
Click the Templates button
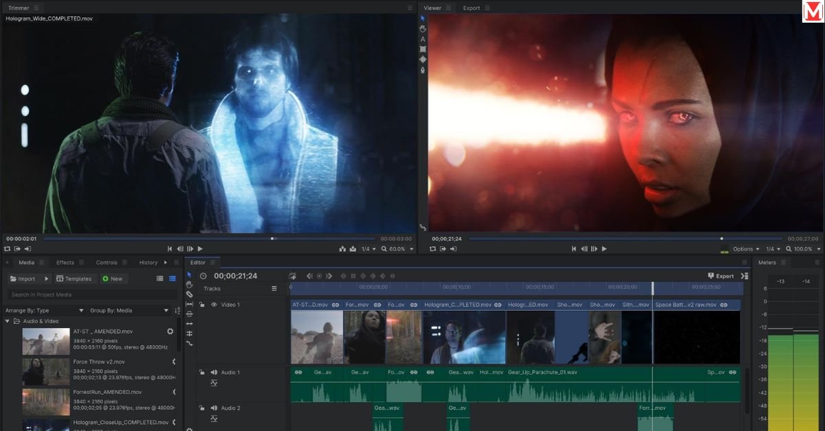[74, 279]
